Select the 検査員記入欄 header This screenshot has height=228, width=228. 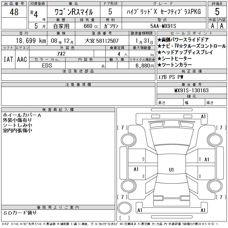(58, 110)
